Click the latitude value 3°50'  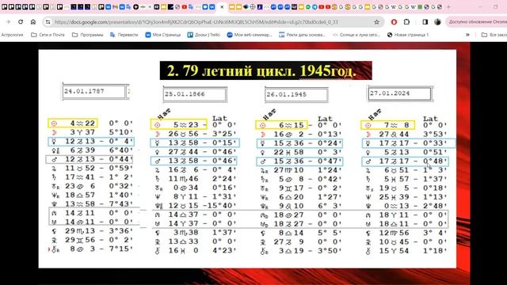(x=330, y=251)
